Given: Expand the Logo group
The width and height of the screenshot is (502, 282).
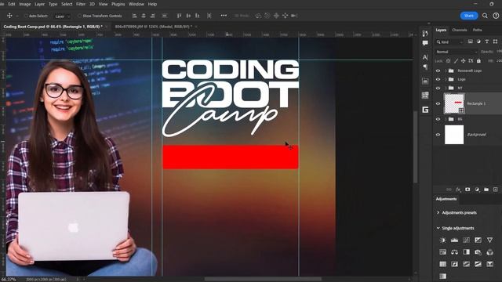Looking at the screenshot, I should tap(446, 79).
